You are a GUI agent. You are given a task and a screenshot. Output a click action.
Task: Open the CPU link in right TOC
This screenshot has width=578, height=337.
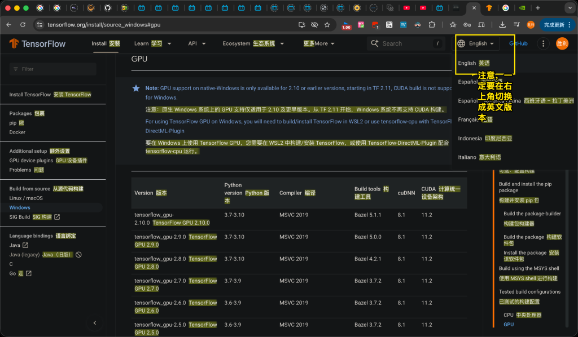pos(522,315)
